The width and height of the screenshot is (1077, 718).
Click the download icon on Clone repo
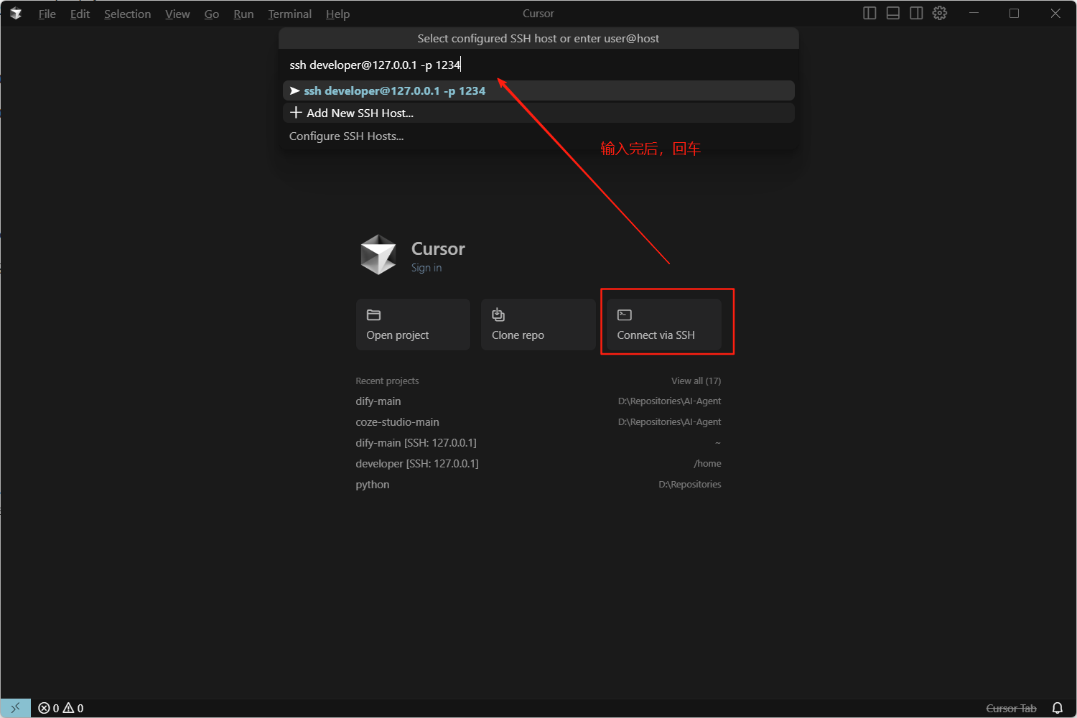point(498,314)
